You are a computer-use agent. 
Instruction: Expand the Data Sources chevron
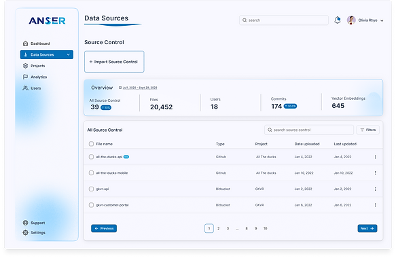(68, 54)
